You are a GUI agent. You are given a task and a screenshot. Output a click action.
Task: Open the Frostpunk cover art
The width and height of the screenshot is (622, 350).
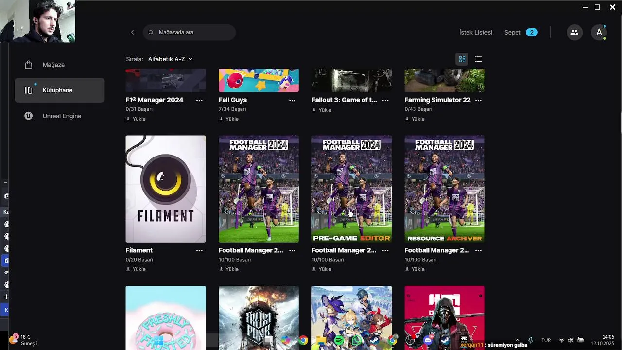click(259, 317)
